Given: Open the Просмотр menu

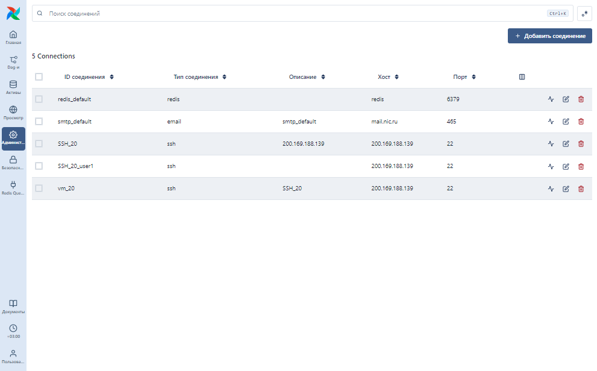Looking at the screenshot, I should (13, 113).
